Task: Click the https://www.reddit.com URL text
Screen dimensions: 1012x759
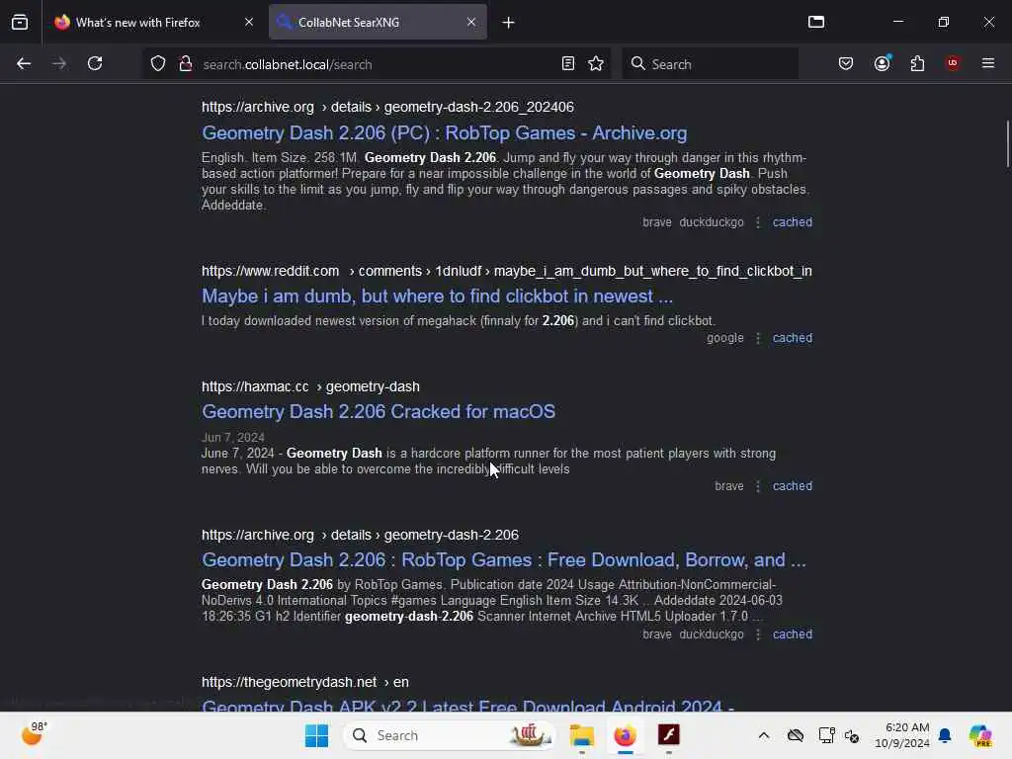Action: coord(271,271)
